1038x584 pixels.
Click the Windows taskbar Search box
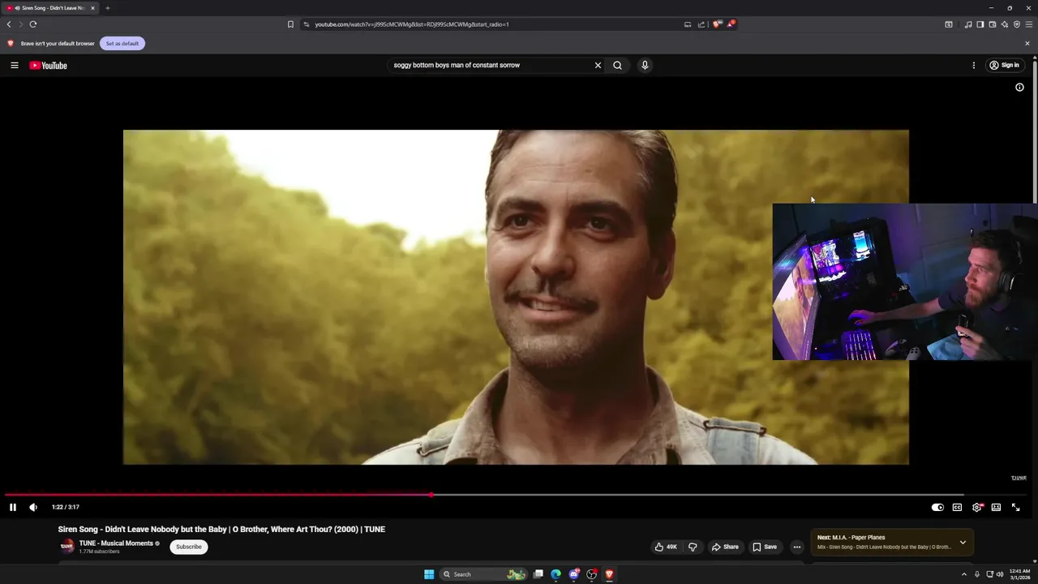[483, 574]
